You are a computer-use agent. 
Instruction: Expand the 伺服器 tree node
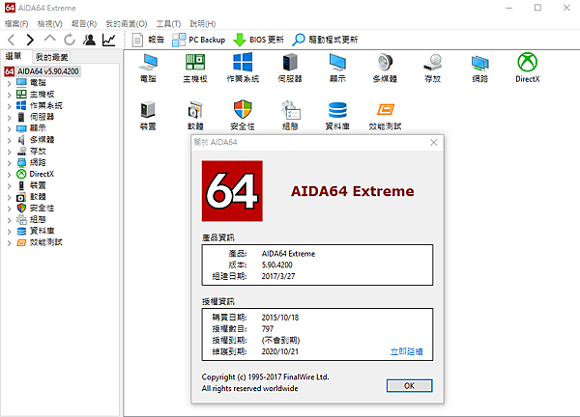coord(10,118)
